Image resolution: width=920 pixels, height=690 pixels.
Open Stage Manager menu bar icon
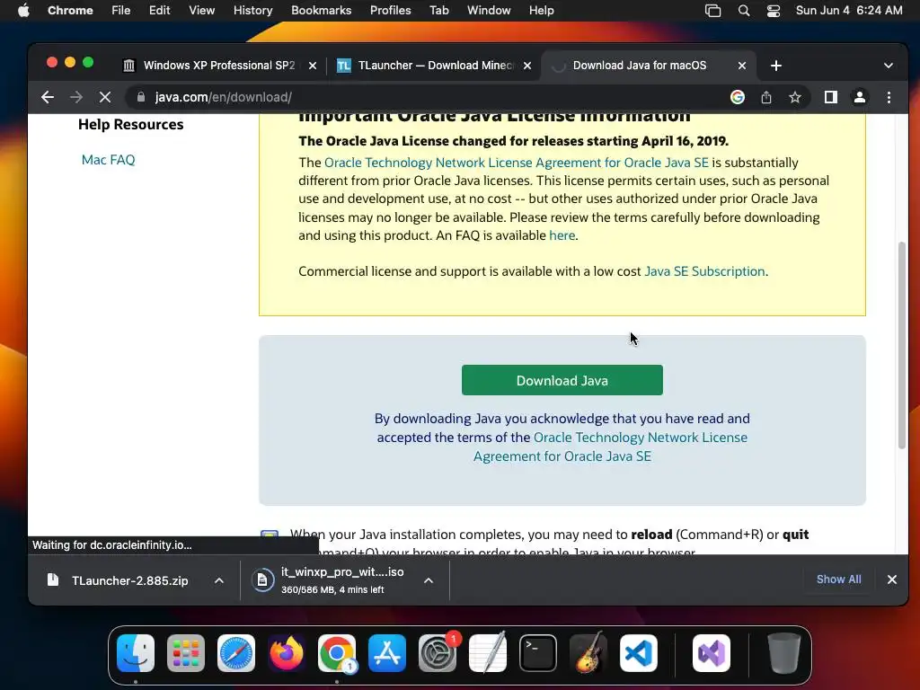tap(712, 11)
